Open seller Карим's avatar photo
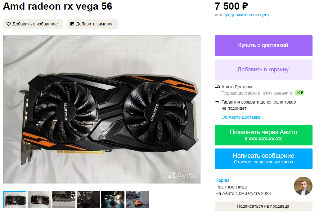The image size is (324, 217). click(x=303, y=186)
